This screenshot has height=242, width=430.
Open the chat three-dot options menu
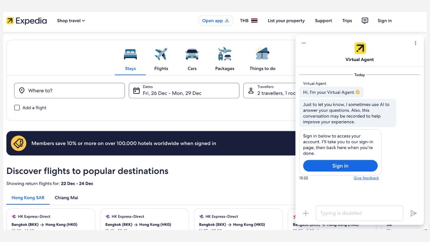pyautogui.click(x=416, y=43)
